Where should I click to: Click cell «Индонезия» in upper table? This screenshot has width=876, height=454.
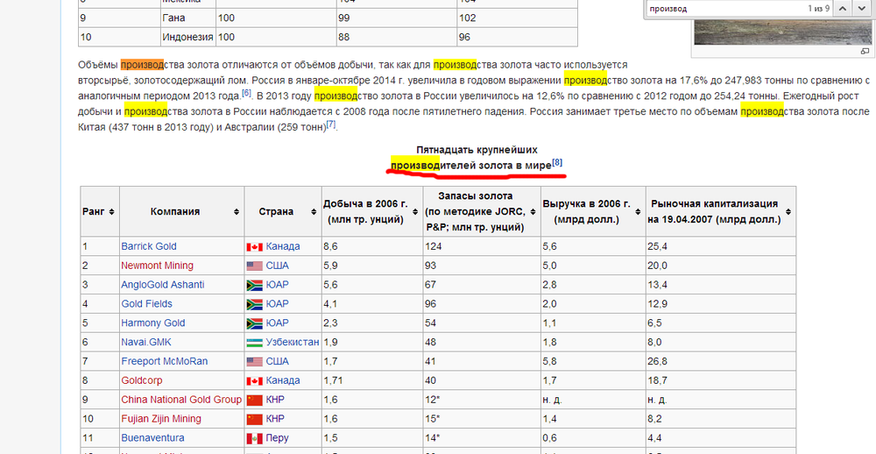187,38
